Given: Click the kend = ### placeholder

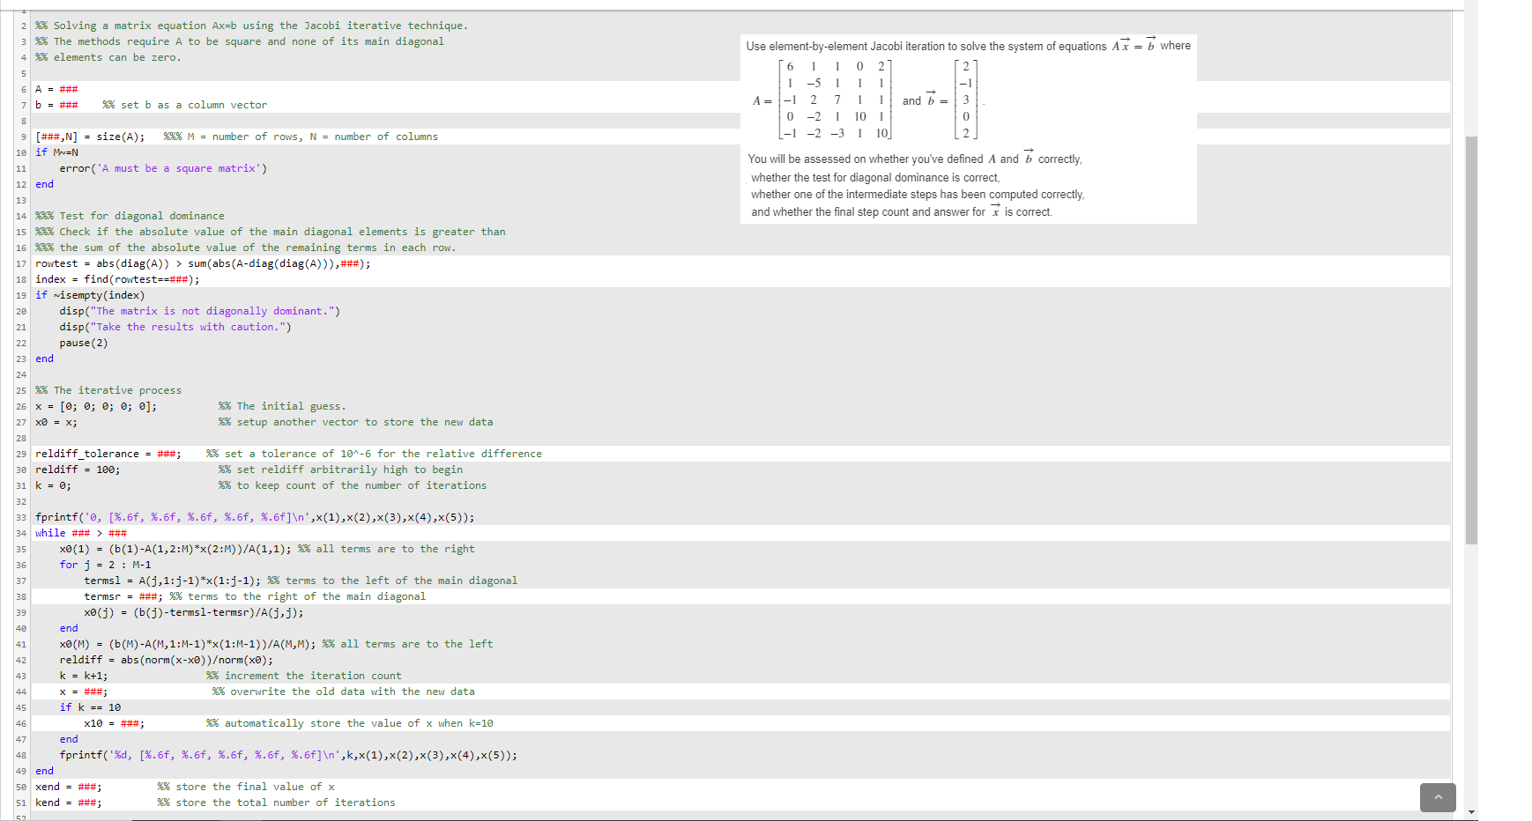Looking at the screenshot, I should [x=84, y=802].
